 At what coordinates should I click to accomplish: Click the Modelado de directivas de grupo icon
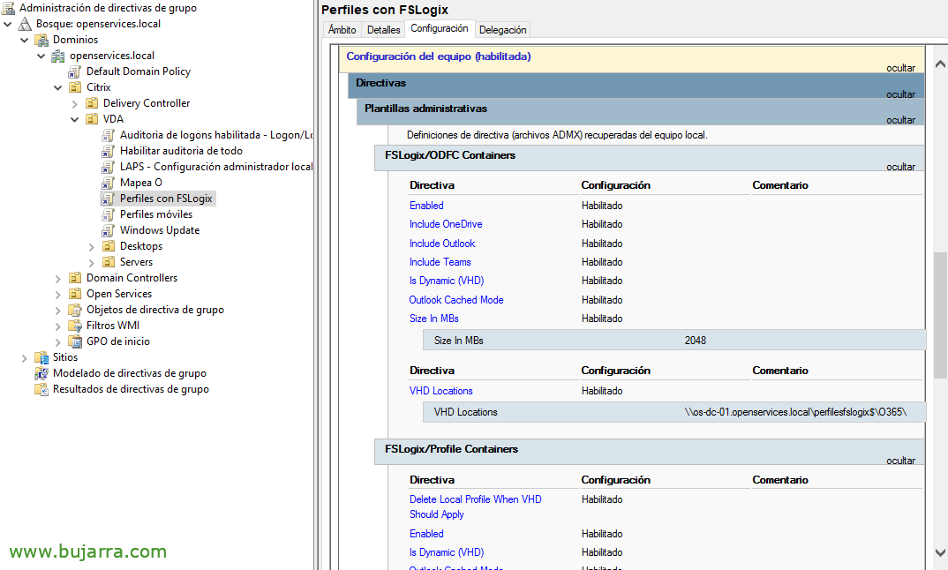coord(41,373)
